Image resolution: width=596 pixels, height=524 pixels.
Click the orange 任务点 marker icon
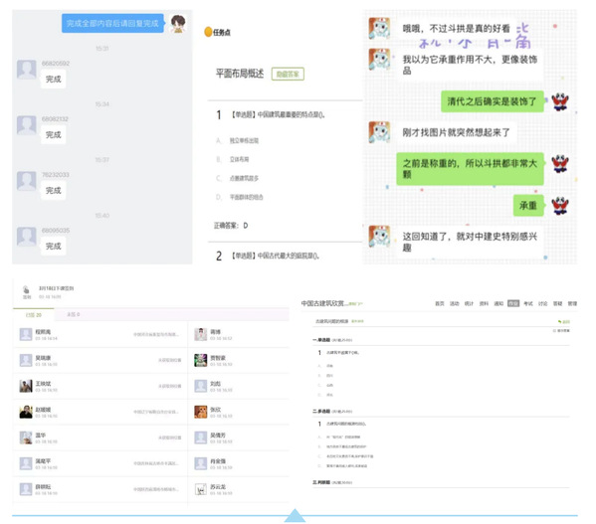(208, 32)
